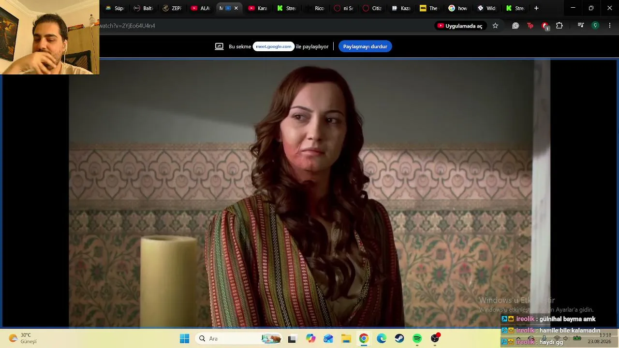This screenshot has width=619, height=348.
Task: Switch to the ALA YouTube tab
Action: 200,8
